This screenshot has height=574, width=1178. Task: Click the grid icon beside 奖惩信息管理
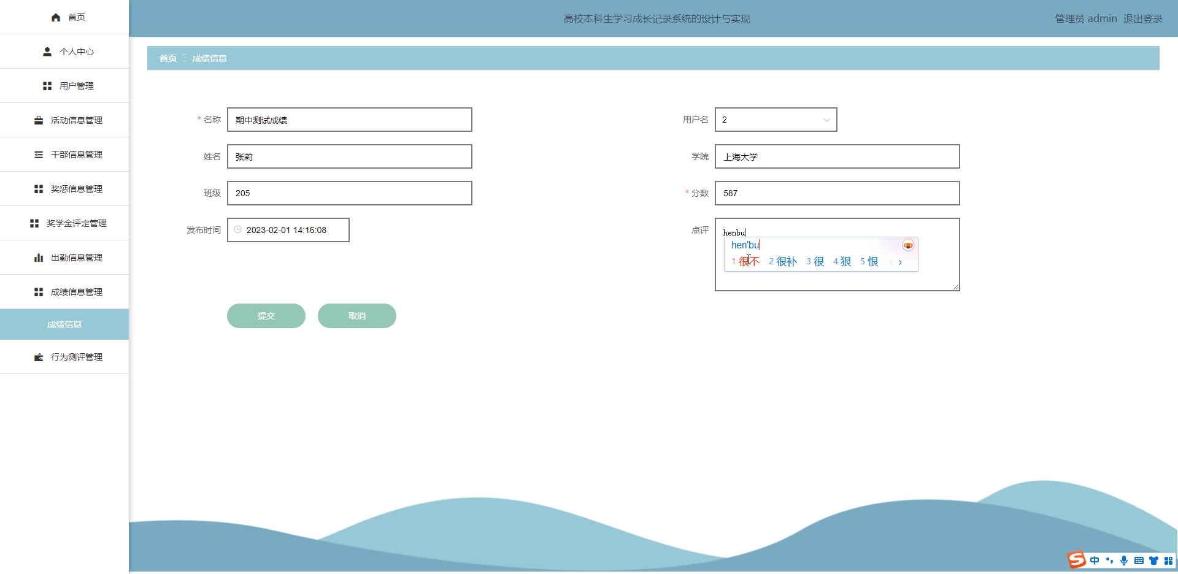coord(39,189)
